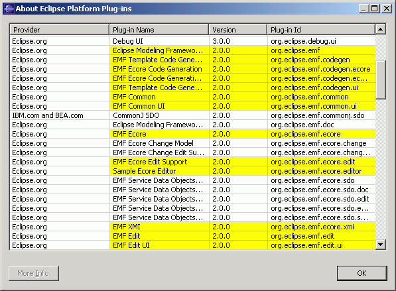Image resolution: width=396 pixels, height=291 pixels.
Task: Sort by the Plug-in Id column header
Action: coord(321,30)
